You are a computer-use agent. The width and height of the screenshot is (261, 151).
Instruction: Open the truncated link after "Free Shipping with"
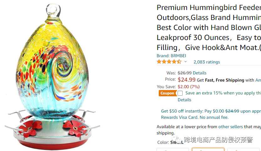tap(258, 80)
